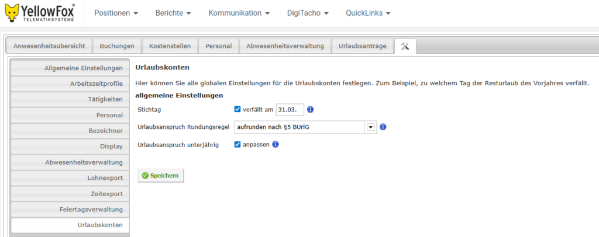Open the QuickLinks menu
This screenshot has width=599, height=237.
point(367,13)
